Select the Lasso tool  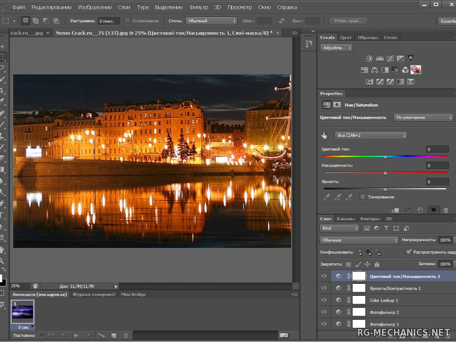3,68
